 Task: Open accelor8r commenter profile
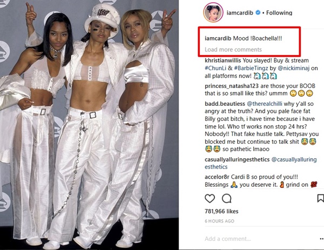click(217, 177)
